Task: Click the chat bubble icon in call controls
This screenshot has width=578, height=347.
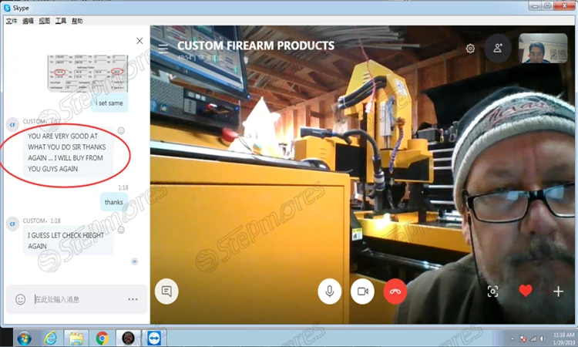Action: tap(166, 291)
